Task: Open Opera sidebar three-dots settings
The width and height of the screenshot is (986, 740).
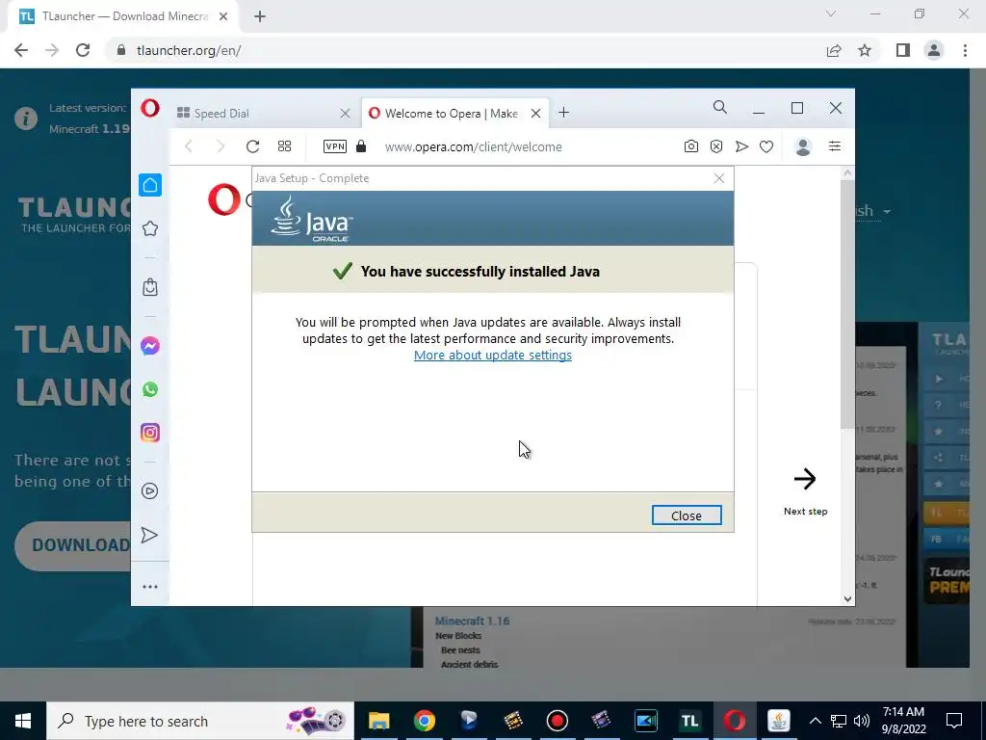Action: (x=150, y=587)
